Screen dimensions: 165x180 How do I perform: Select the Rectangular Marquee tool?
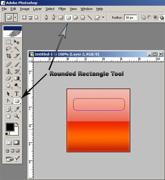coord(8,42)
